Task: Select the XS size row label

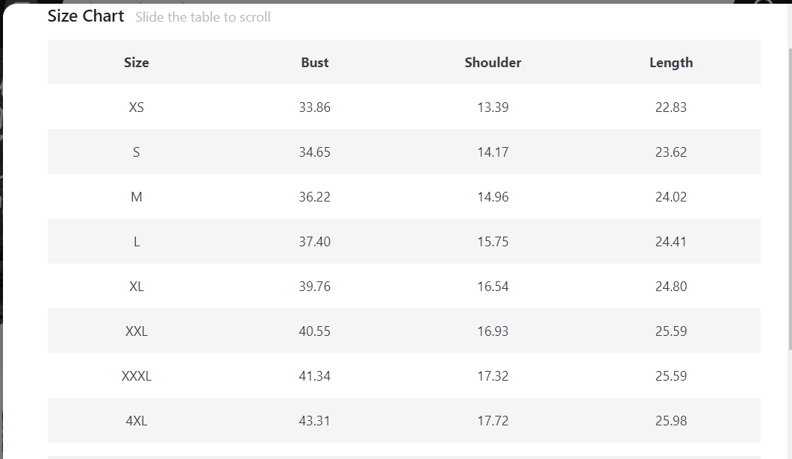Action: tap(137, 107)
